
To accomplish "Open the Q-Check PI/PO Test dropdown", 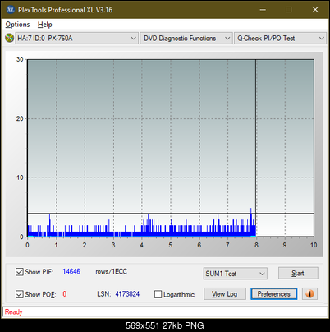I will point(280,39).
